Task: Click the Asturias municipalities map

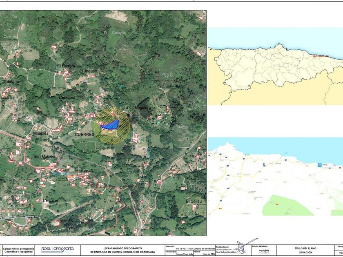Action: coord(275,66)
